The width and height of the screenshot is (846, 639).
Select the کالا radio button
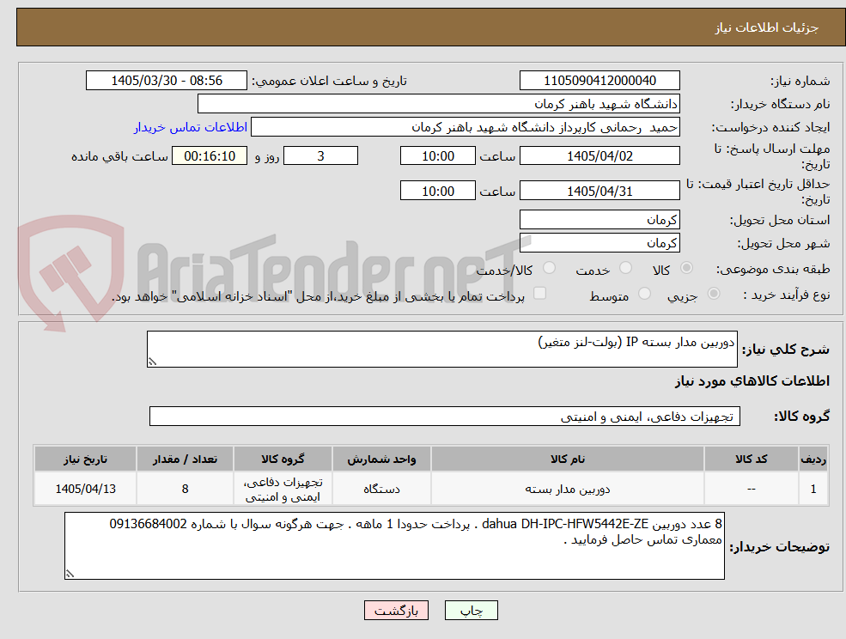coord(687,268)
